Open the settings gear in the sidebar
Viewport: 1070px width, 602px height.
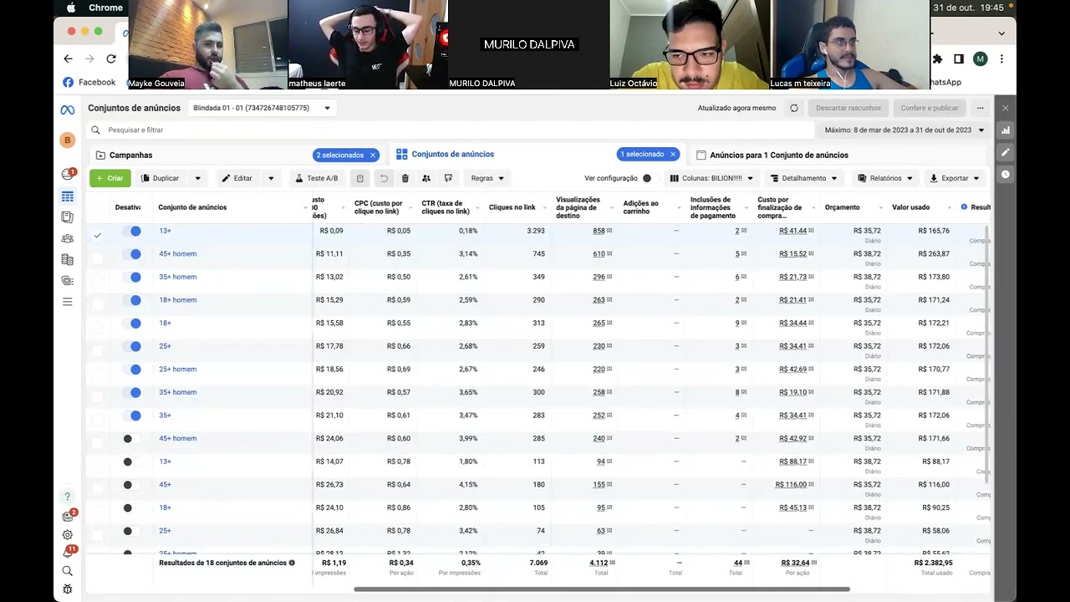tap(68, 535)
